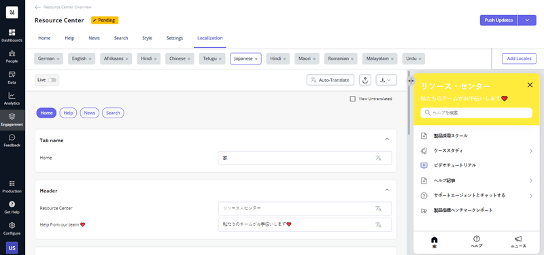
Task: Open the People section in sidebar
Action: click(x=12, y=57)
